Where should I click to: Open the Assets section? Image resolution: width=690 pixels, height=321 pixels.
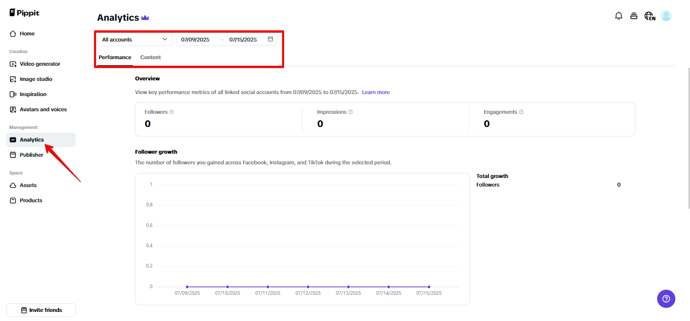(27, 185)
